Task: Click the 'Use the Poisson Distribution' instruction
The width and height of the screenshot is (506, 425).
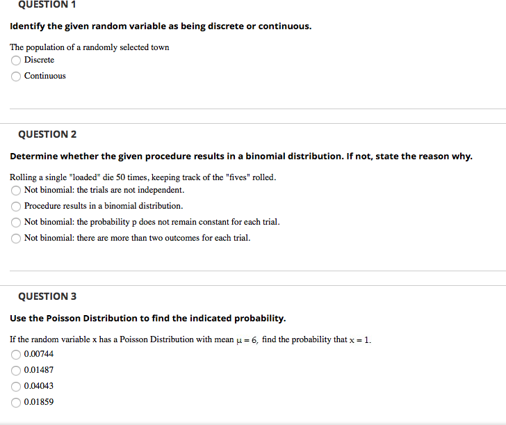Action: (x=148, y=319)
